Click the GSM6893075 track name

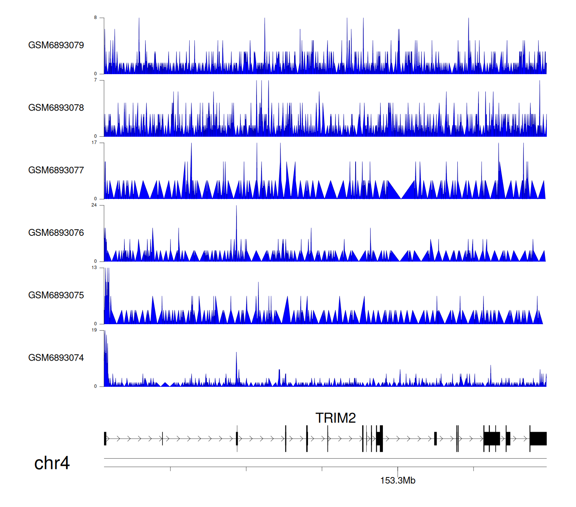pos(56,295)
